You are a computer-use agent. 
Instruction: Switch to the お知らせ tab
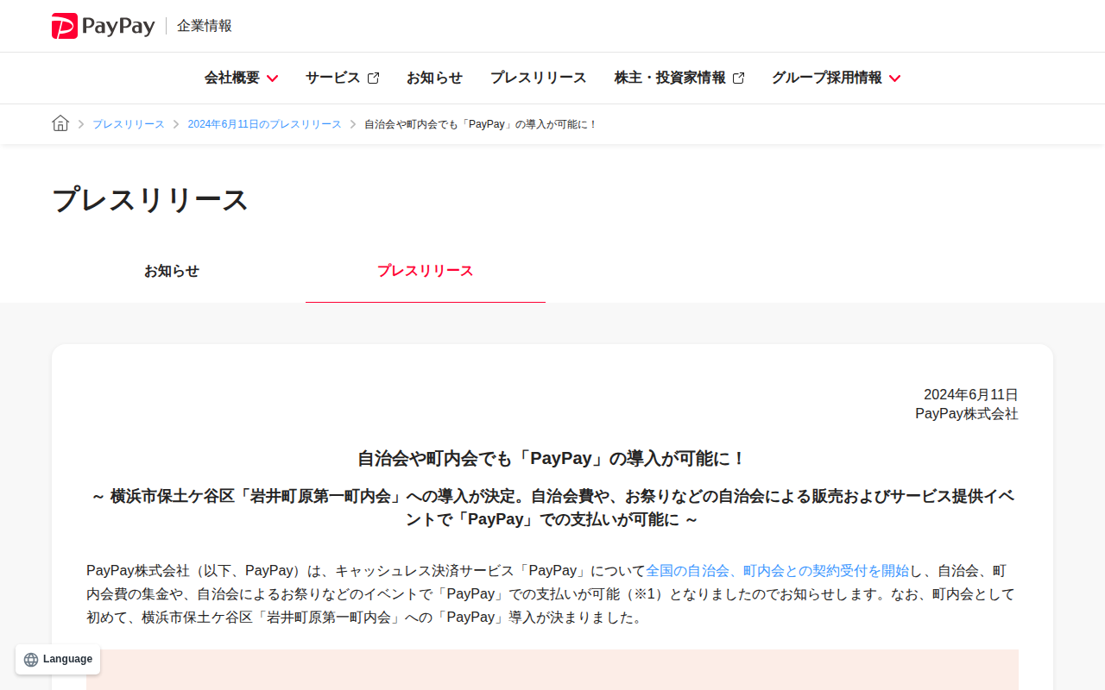pyautogui.click(x=172, y=271)
